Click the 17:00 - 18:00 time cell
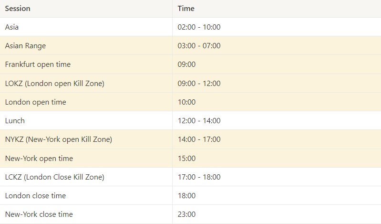This screenshot has width=381, height=224. (277, 177)
